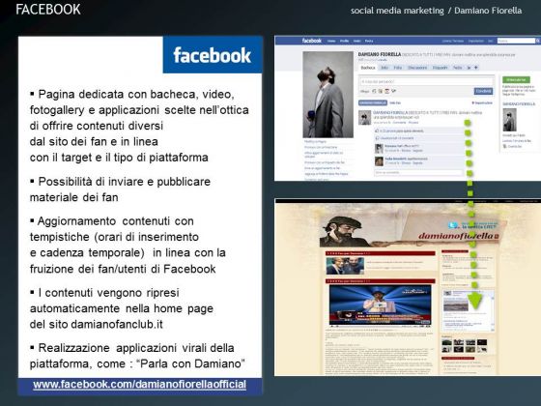Viewport: 541px width, 406px height.
Task: Select the Solo fan wall filter
Action: click(x=395, y=102)
